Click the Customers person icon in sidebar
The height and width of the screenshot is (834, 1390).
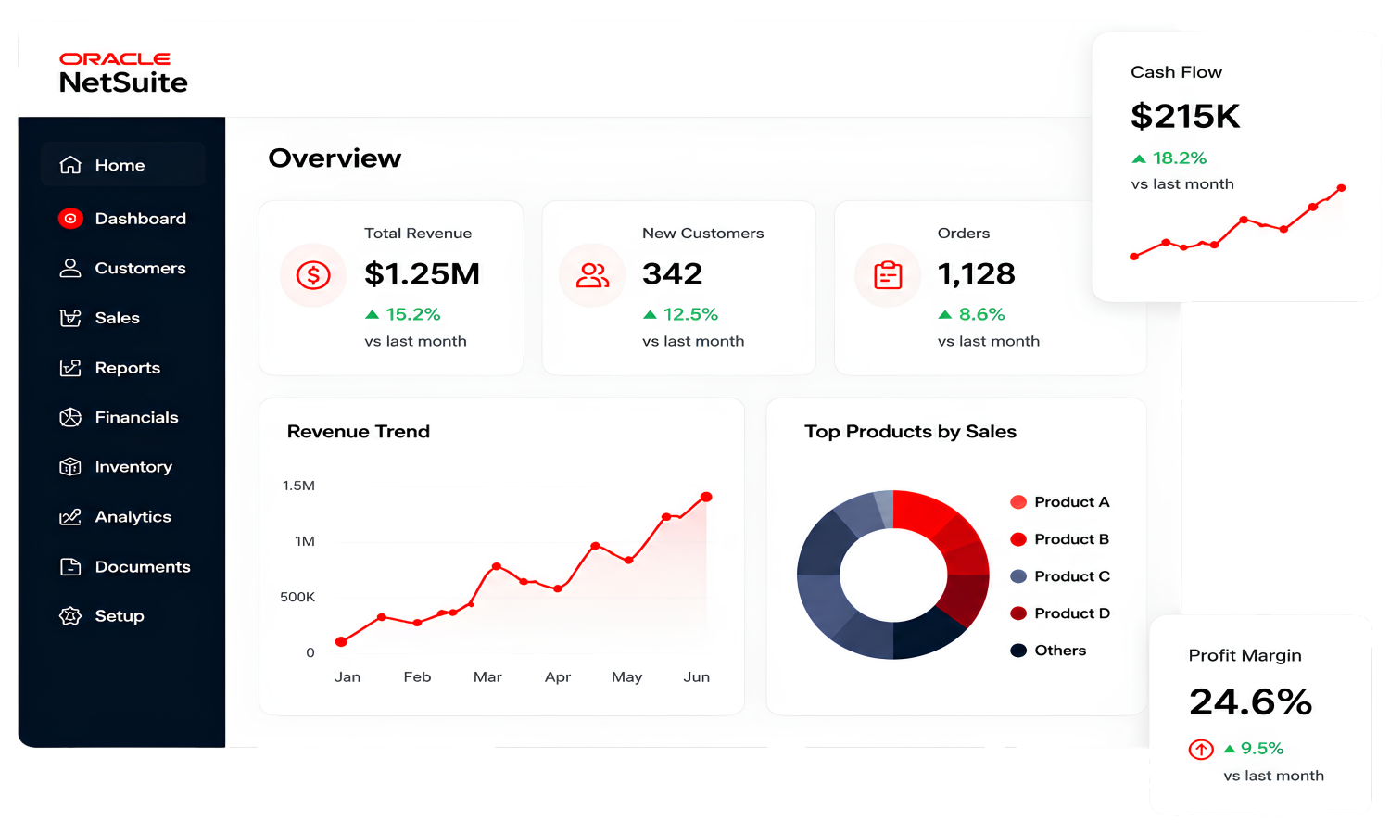70,268
